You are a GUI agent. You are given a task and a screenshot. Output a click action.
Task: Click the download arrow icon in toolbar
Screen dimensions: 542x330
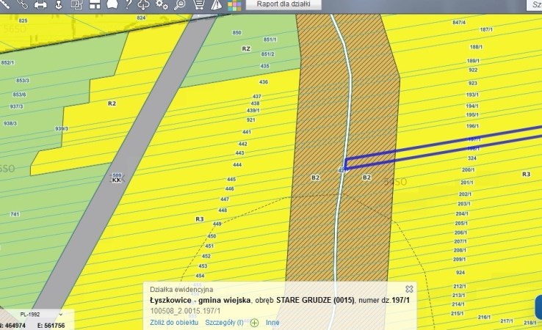57,4
